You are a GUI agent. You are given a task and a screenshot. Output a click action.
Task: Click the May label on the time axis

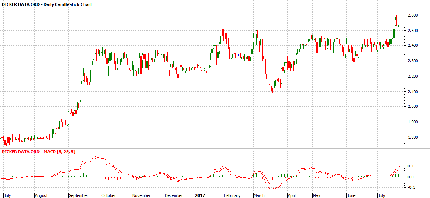316,195
